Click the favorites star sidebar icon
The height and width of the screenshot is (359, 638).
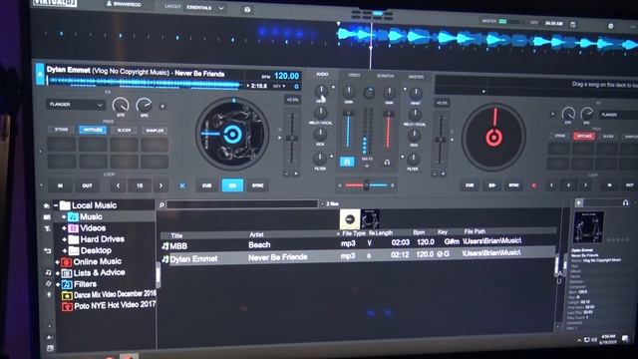click(x=46, y=206)
